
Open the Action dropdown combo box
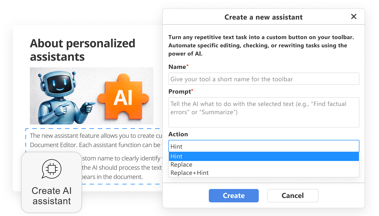tap(264, 146)
